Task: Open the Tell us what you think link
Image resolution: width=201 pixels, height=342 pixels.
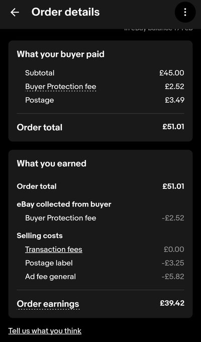Action: [x=45, y=331]
